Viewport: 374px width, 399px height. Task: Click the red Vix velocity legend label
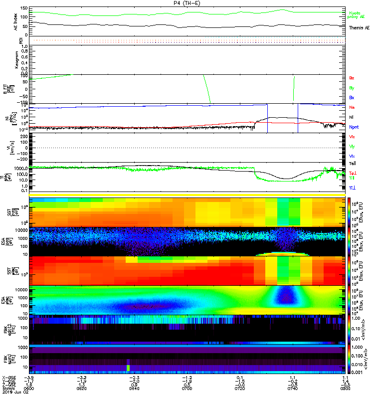(352, 137)
